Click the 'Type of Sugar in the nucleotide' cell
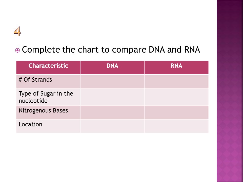The image size is (243, 182). tap(48, 97)
